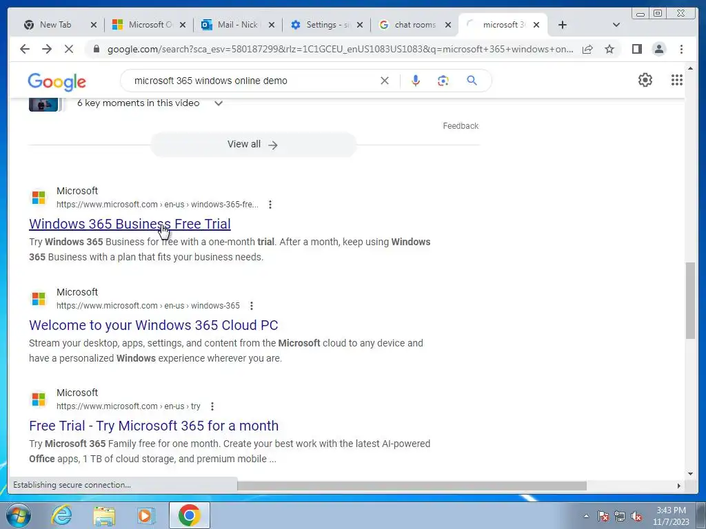Open options for en-us try result
Viewport: 706px width, 529px height.
tap(212, 406)
